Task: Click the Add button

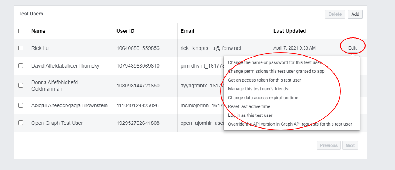Action: pyautogui.click(x=355, y=14)
